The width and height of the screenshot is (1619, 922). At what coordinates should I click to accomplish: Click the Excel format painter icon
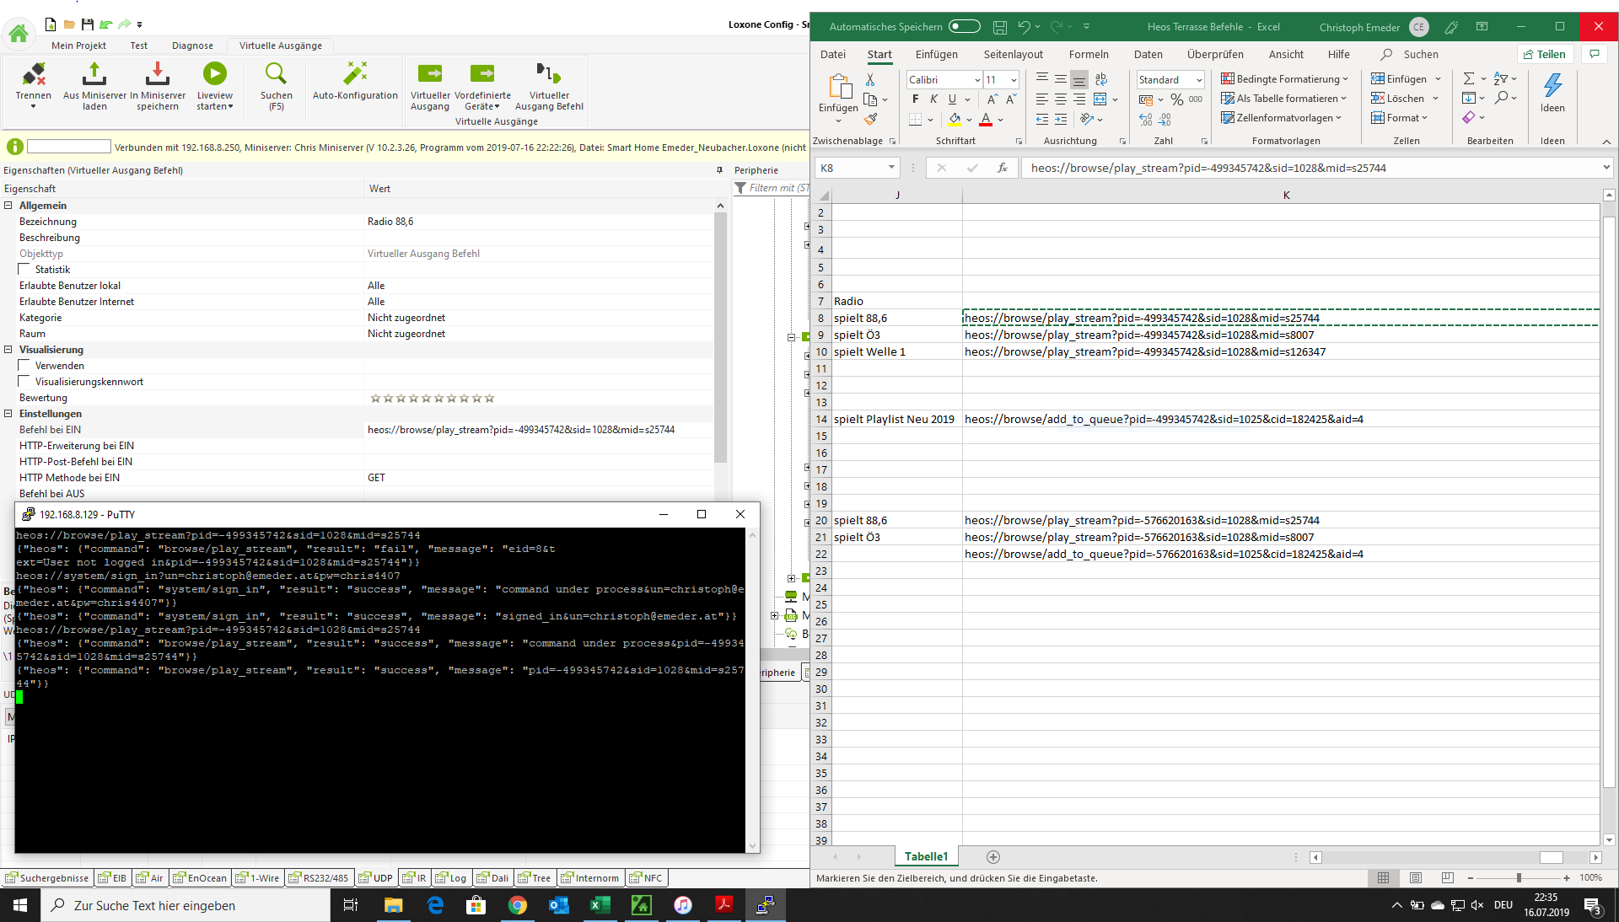point(871,120)
